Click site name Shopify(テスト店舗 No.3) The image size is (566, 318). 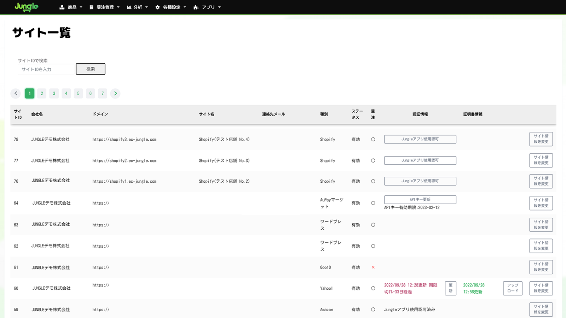(x=224, y=161)
